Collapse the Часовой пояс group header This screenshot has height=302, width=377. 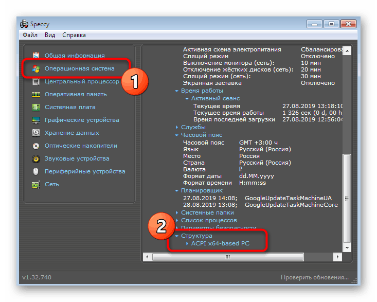point(177,135)
